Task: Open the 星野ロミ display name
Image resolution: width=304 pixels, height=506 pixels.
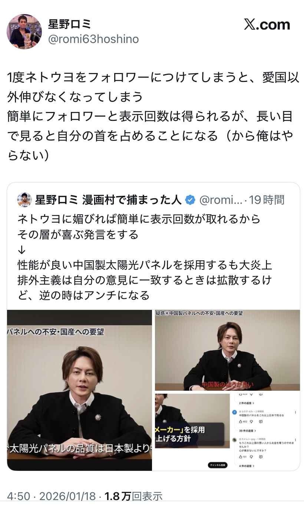Action: 70,24
